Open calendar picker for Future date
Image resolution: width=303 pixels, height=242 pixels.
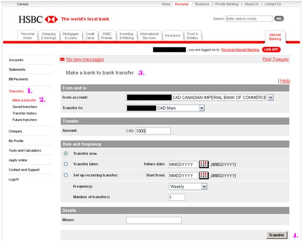click(x=204, y=164)
